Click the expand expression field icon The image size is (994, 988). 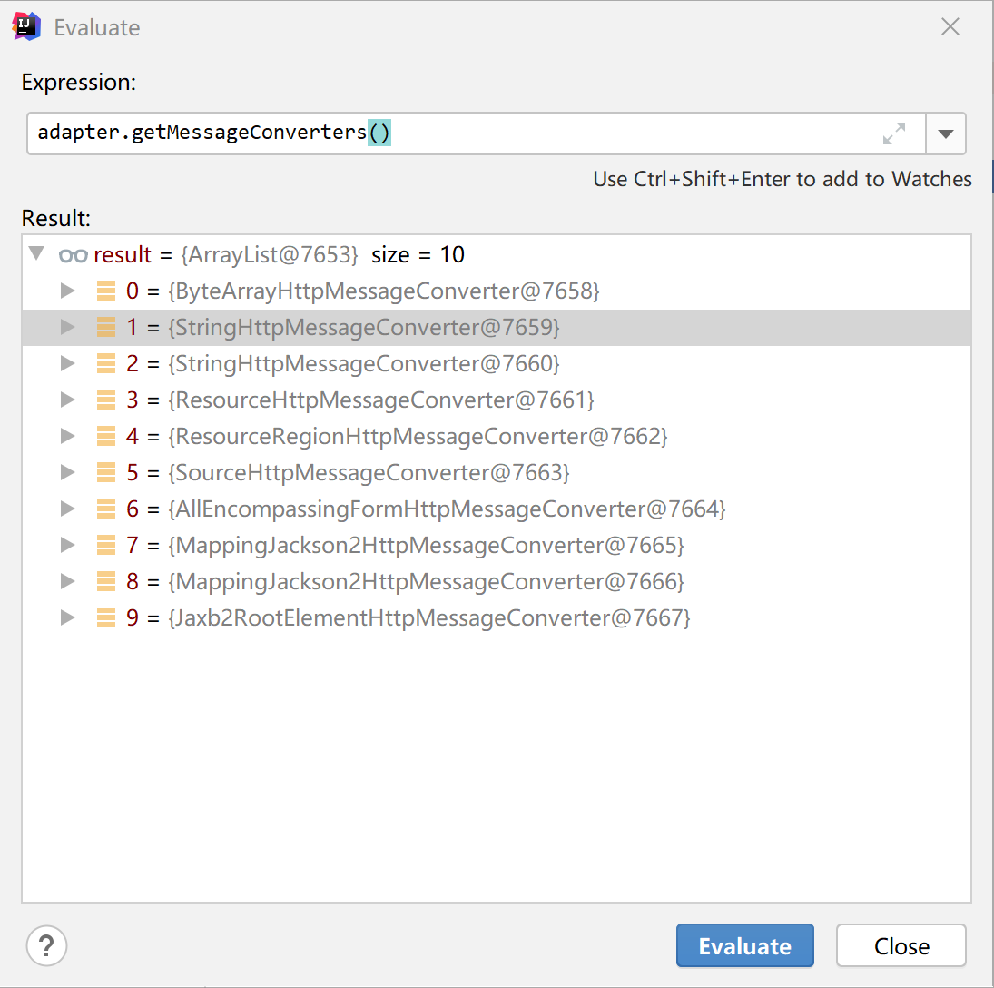[x=894, y=133]
